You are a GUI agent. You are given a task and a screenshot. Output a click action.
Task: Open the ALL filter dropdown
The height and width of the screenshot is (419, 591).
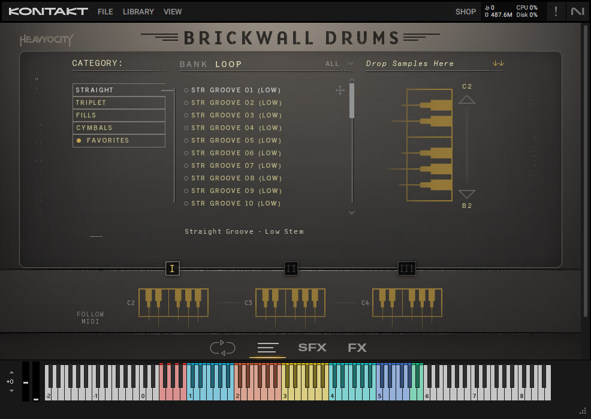click(x=339, y=64)
